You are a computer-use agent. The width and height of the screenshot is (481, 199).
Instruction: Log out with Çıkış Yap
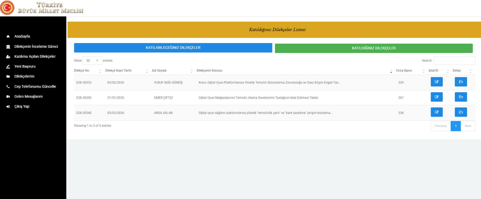click(x=22, y=107)
